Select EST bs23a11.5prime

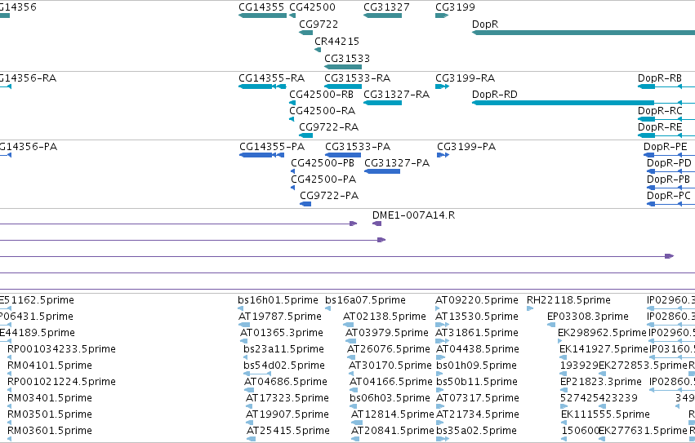click(x=246, y=357)
